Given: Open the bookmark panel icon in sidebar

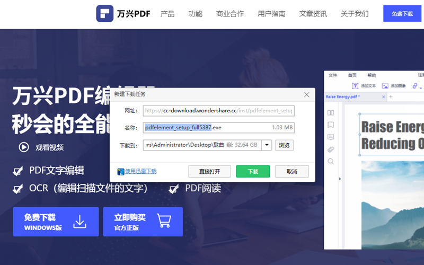Looking at the screenshot, I should tap(331, 125).
